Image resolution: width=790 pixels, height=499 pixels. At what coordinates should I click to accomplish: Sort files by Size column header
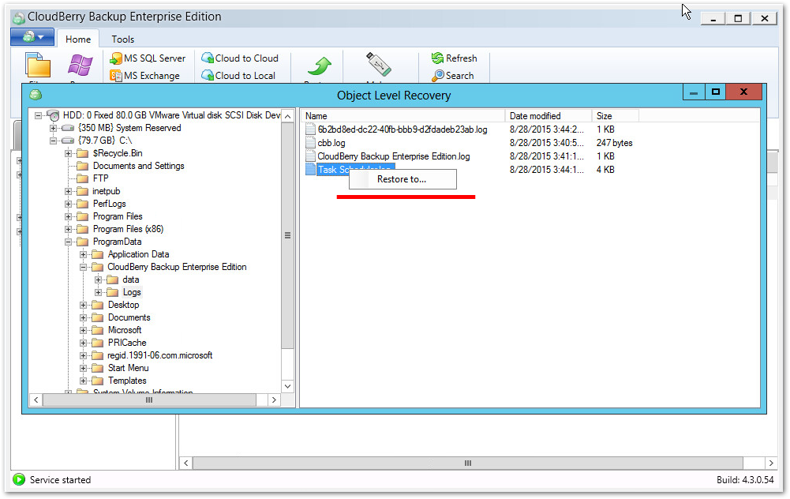615,116
